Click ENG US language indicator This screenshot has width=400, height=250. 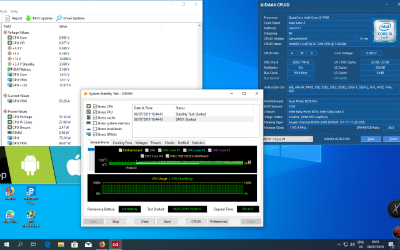(x=361, y=244)
